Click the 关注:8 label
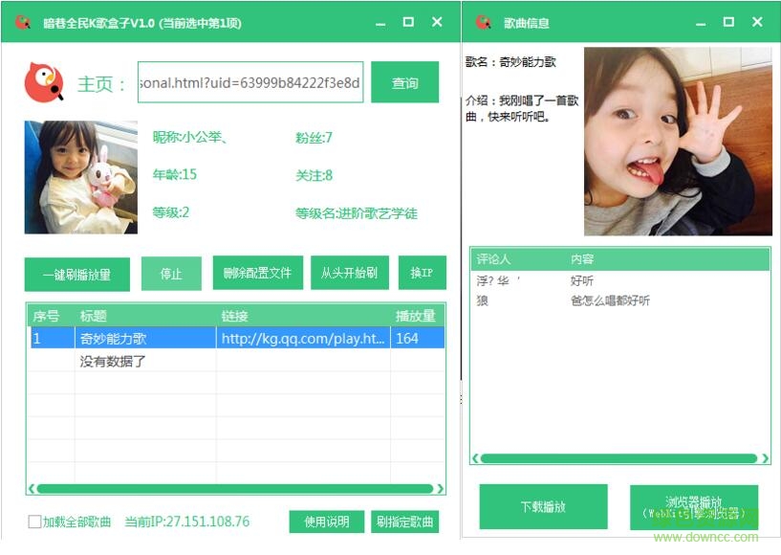The image size is (781, 555). (x=314, y=175)
